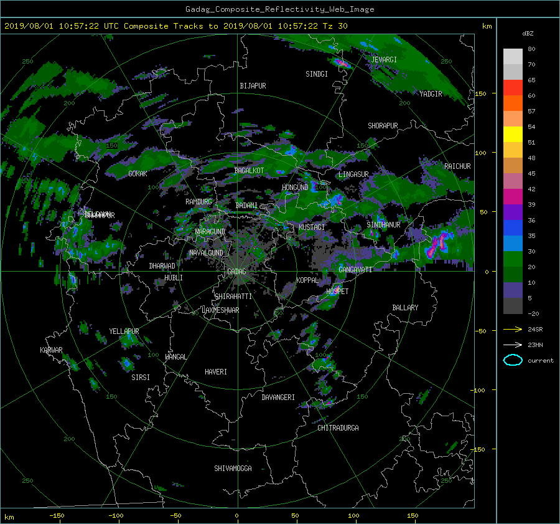Click the HANGAL city label

(x=175, y=357)
